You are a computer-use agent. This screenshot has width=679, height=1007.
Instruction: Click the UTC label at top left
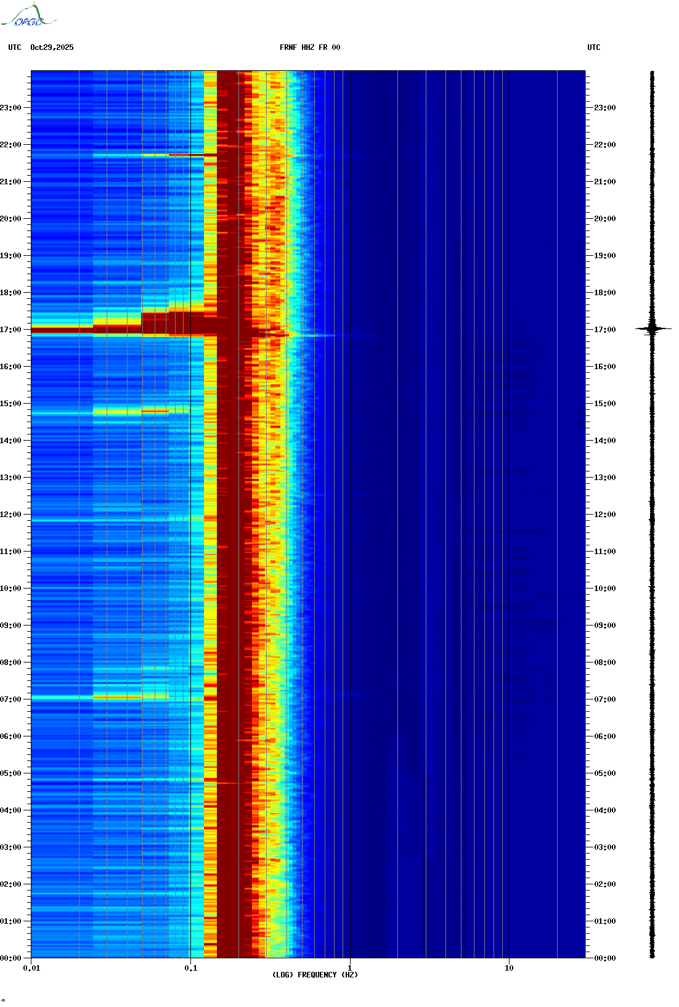(x=15, y=47)
